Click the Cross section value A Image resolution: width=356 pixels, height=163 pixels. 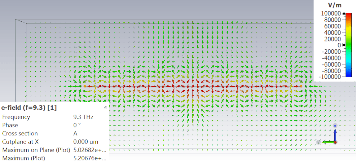click(75, 134)
